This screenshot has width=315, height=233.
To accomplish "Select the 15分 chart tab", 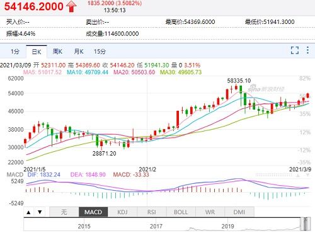I will pos(100,52).
